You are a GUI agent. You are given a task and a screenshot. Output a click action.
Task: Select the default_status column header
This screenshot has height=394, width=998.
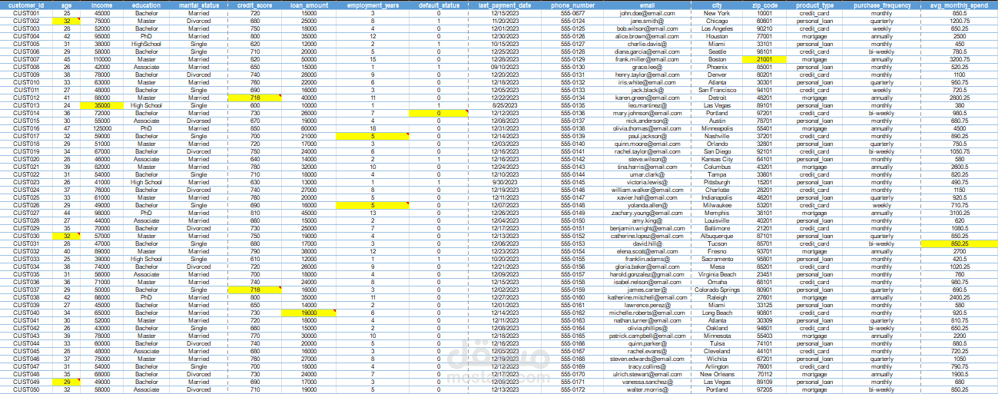(439, 5)
